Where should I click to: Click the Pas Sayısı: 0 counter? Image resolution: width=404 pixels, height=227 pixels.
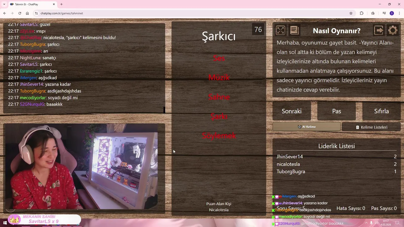[384, 208]
